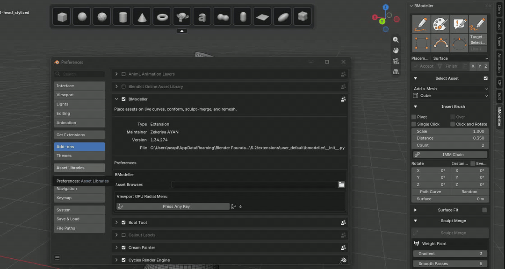The width and height of the screenshot is (505, 269).
Task: Click the folder icon beside Asset Browser field
Action: coord(341,184)
